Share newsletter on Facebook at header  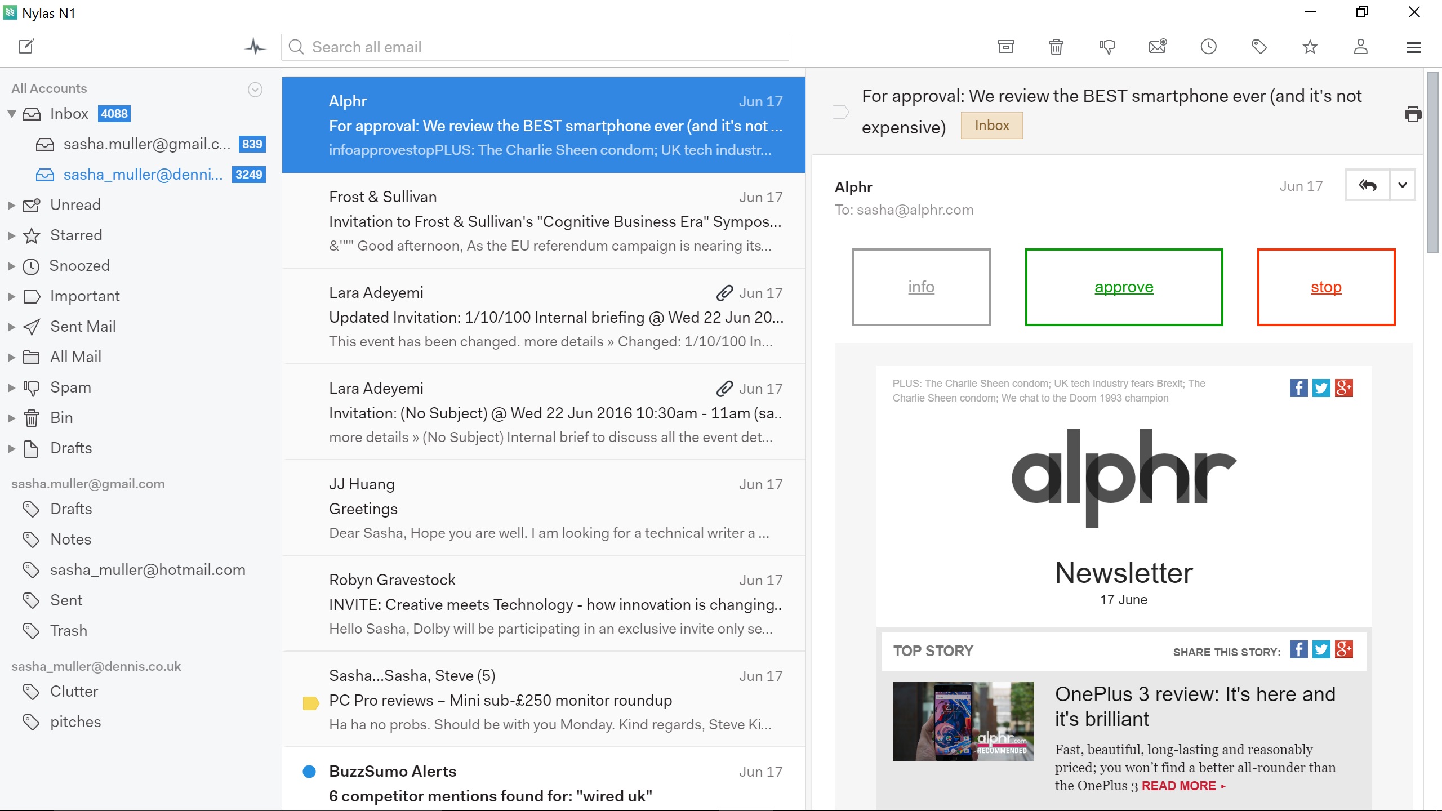point(1298,388)
